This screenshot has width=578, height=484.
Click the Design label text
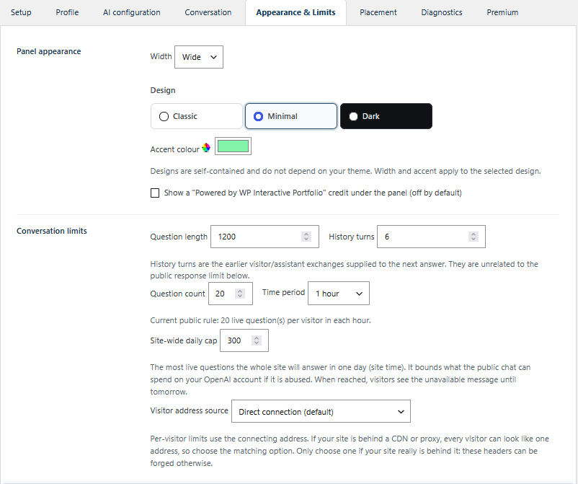coord(163,90)
